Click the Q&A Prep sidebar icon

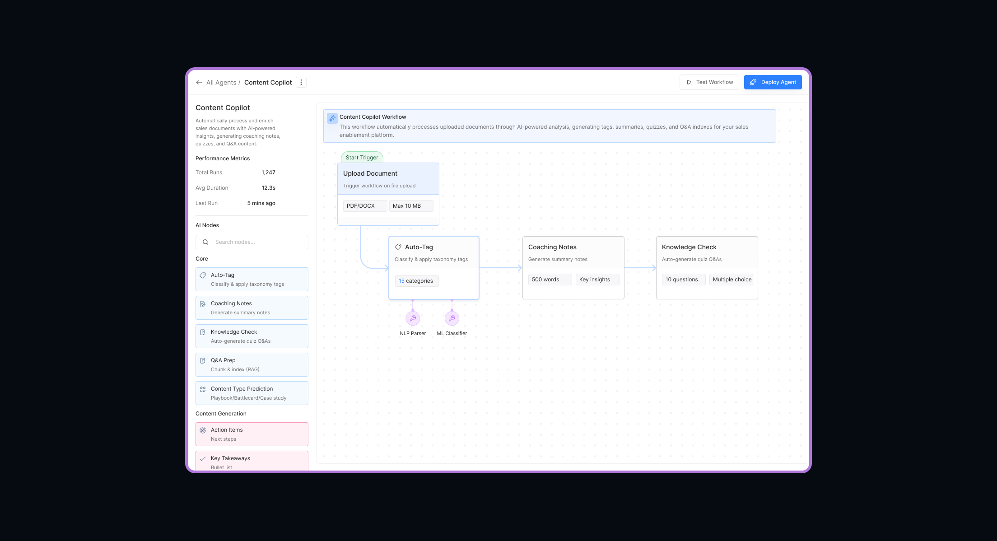203,360
